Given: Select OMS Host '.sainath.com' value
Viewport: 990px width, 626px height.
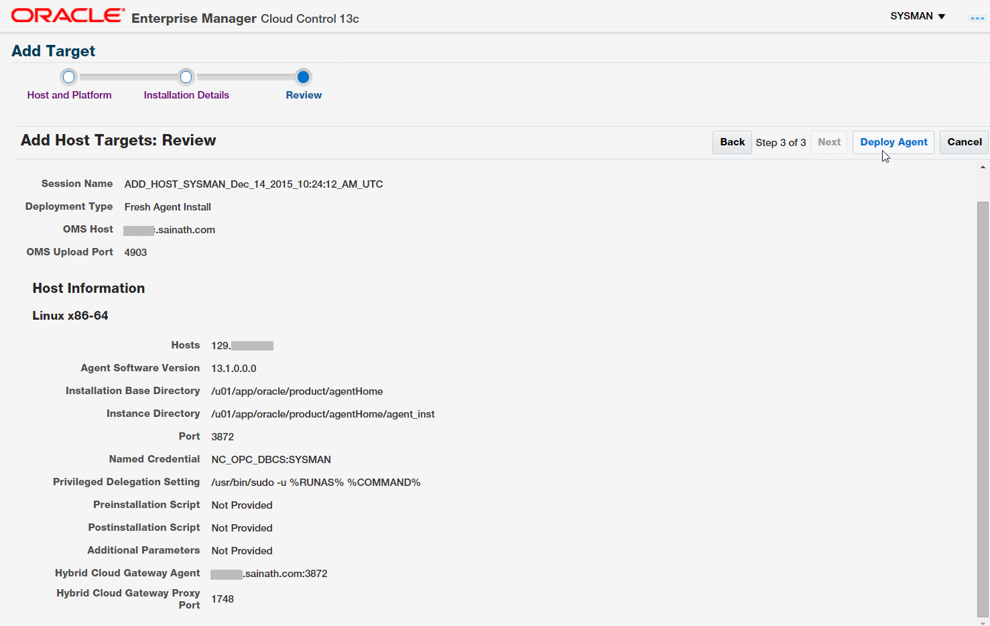Looking at the screenshot, I should tap(170, 230).
